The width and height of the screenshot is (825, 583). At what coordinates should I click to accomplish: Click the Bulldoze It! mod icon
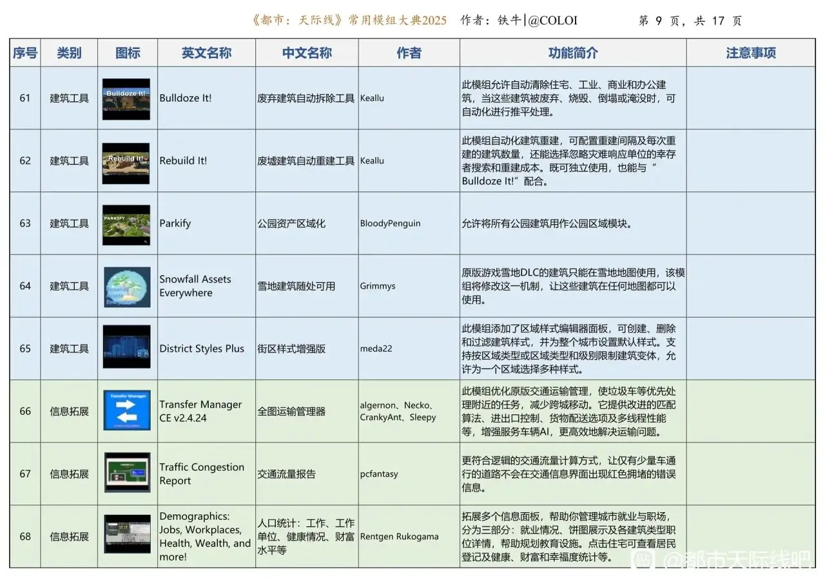point(126,99)
